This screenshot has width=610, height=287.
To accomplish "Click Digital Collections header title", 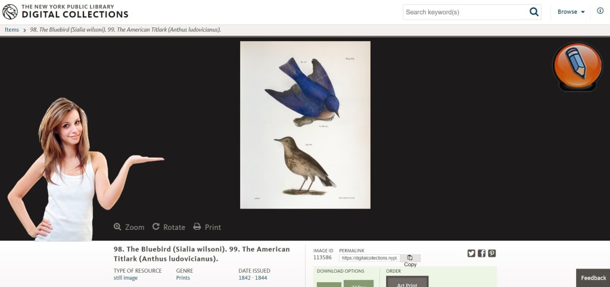I will tap(74, 14).
